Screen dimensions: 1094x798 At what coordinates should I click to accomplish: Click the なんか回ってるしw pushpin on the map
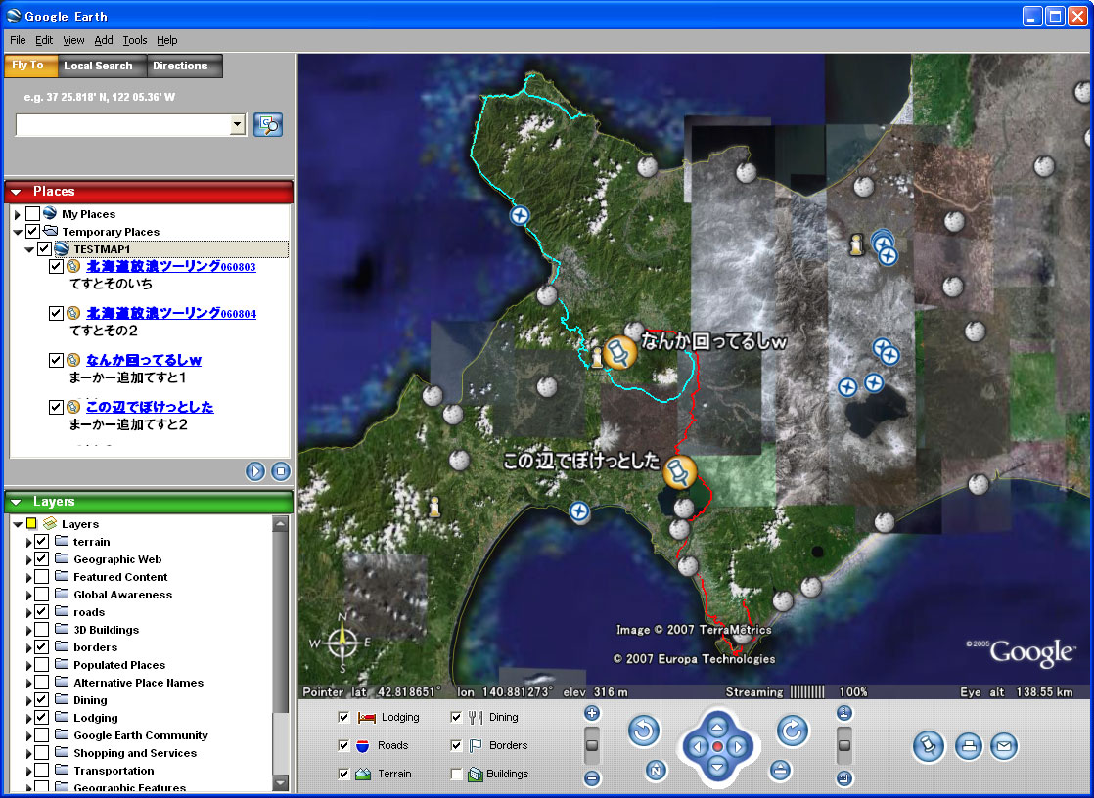(619, 351)
